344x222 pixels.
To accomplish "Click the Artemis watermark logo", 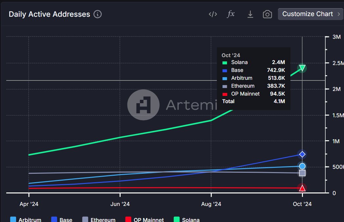I will coord(143,105).
